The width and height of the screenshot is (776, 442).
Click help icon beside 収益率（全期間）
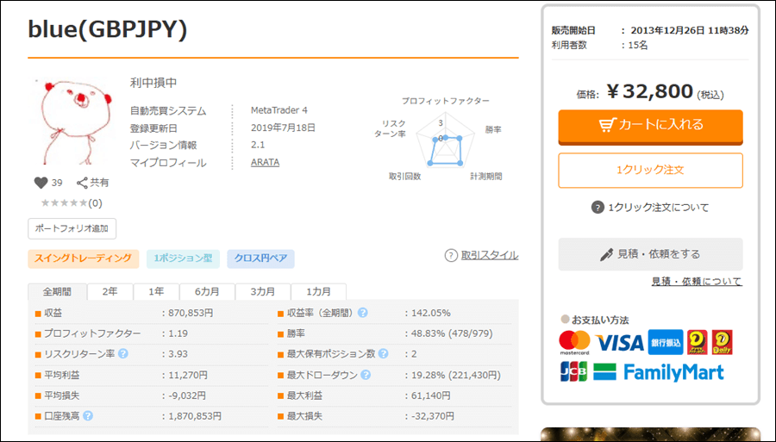click(x=363, y=313)
